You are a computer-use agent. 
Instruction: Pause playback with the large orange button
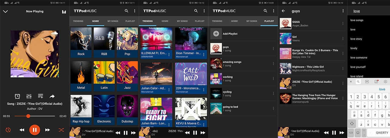click(x=35, y=130)
